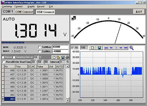This screenshot has height=106, width=147.
Task: Click the Value column header
Action: tap(43, 67)
